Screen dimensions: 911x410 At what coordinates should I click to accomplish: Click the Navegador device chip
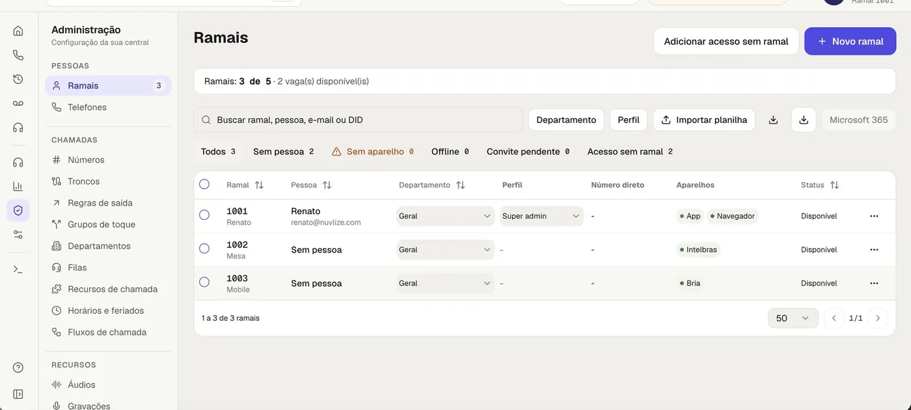[733, 216]
